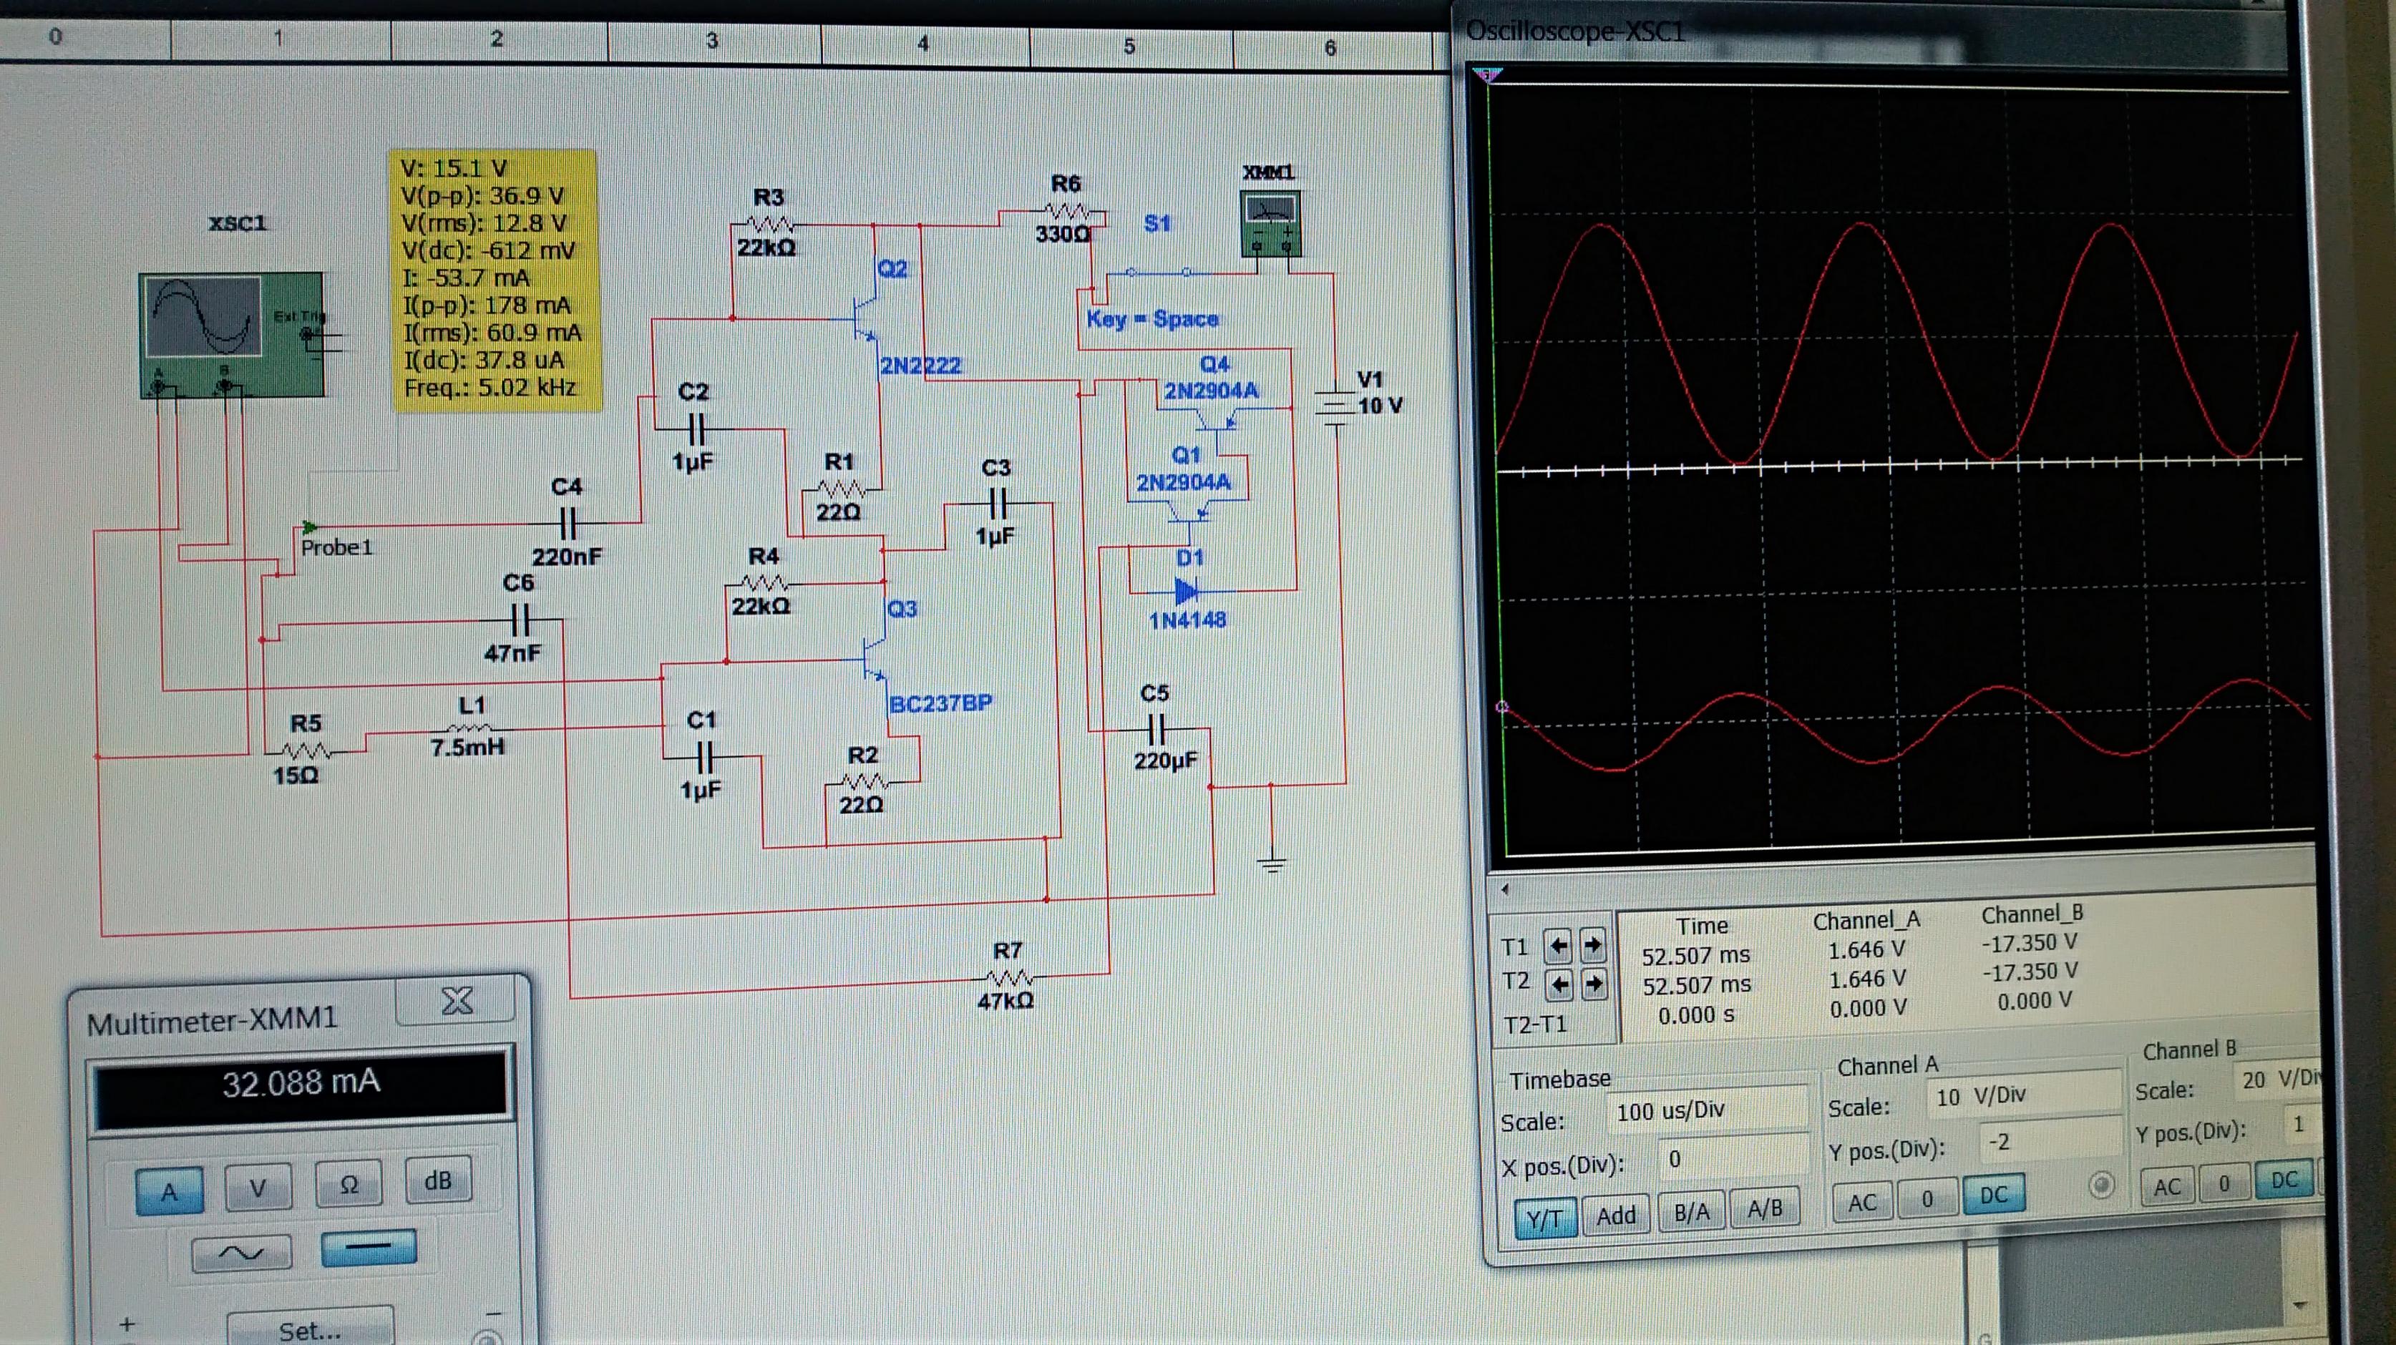Screen dimensions: 2396x1345
Task: Click the Add display mode button
Action: click(1616, 1216)
